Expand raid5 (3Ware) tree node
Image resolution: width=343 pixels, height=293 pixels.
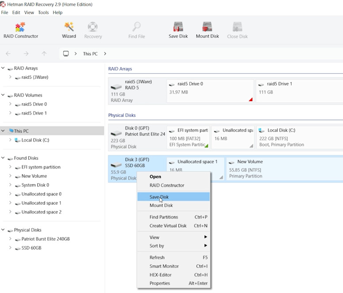[x=10, y=77]
